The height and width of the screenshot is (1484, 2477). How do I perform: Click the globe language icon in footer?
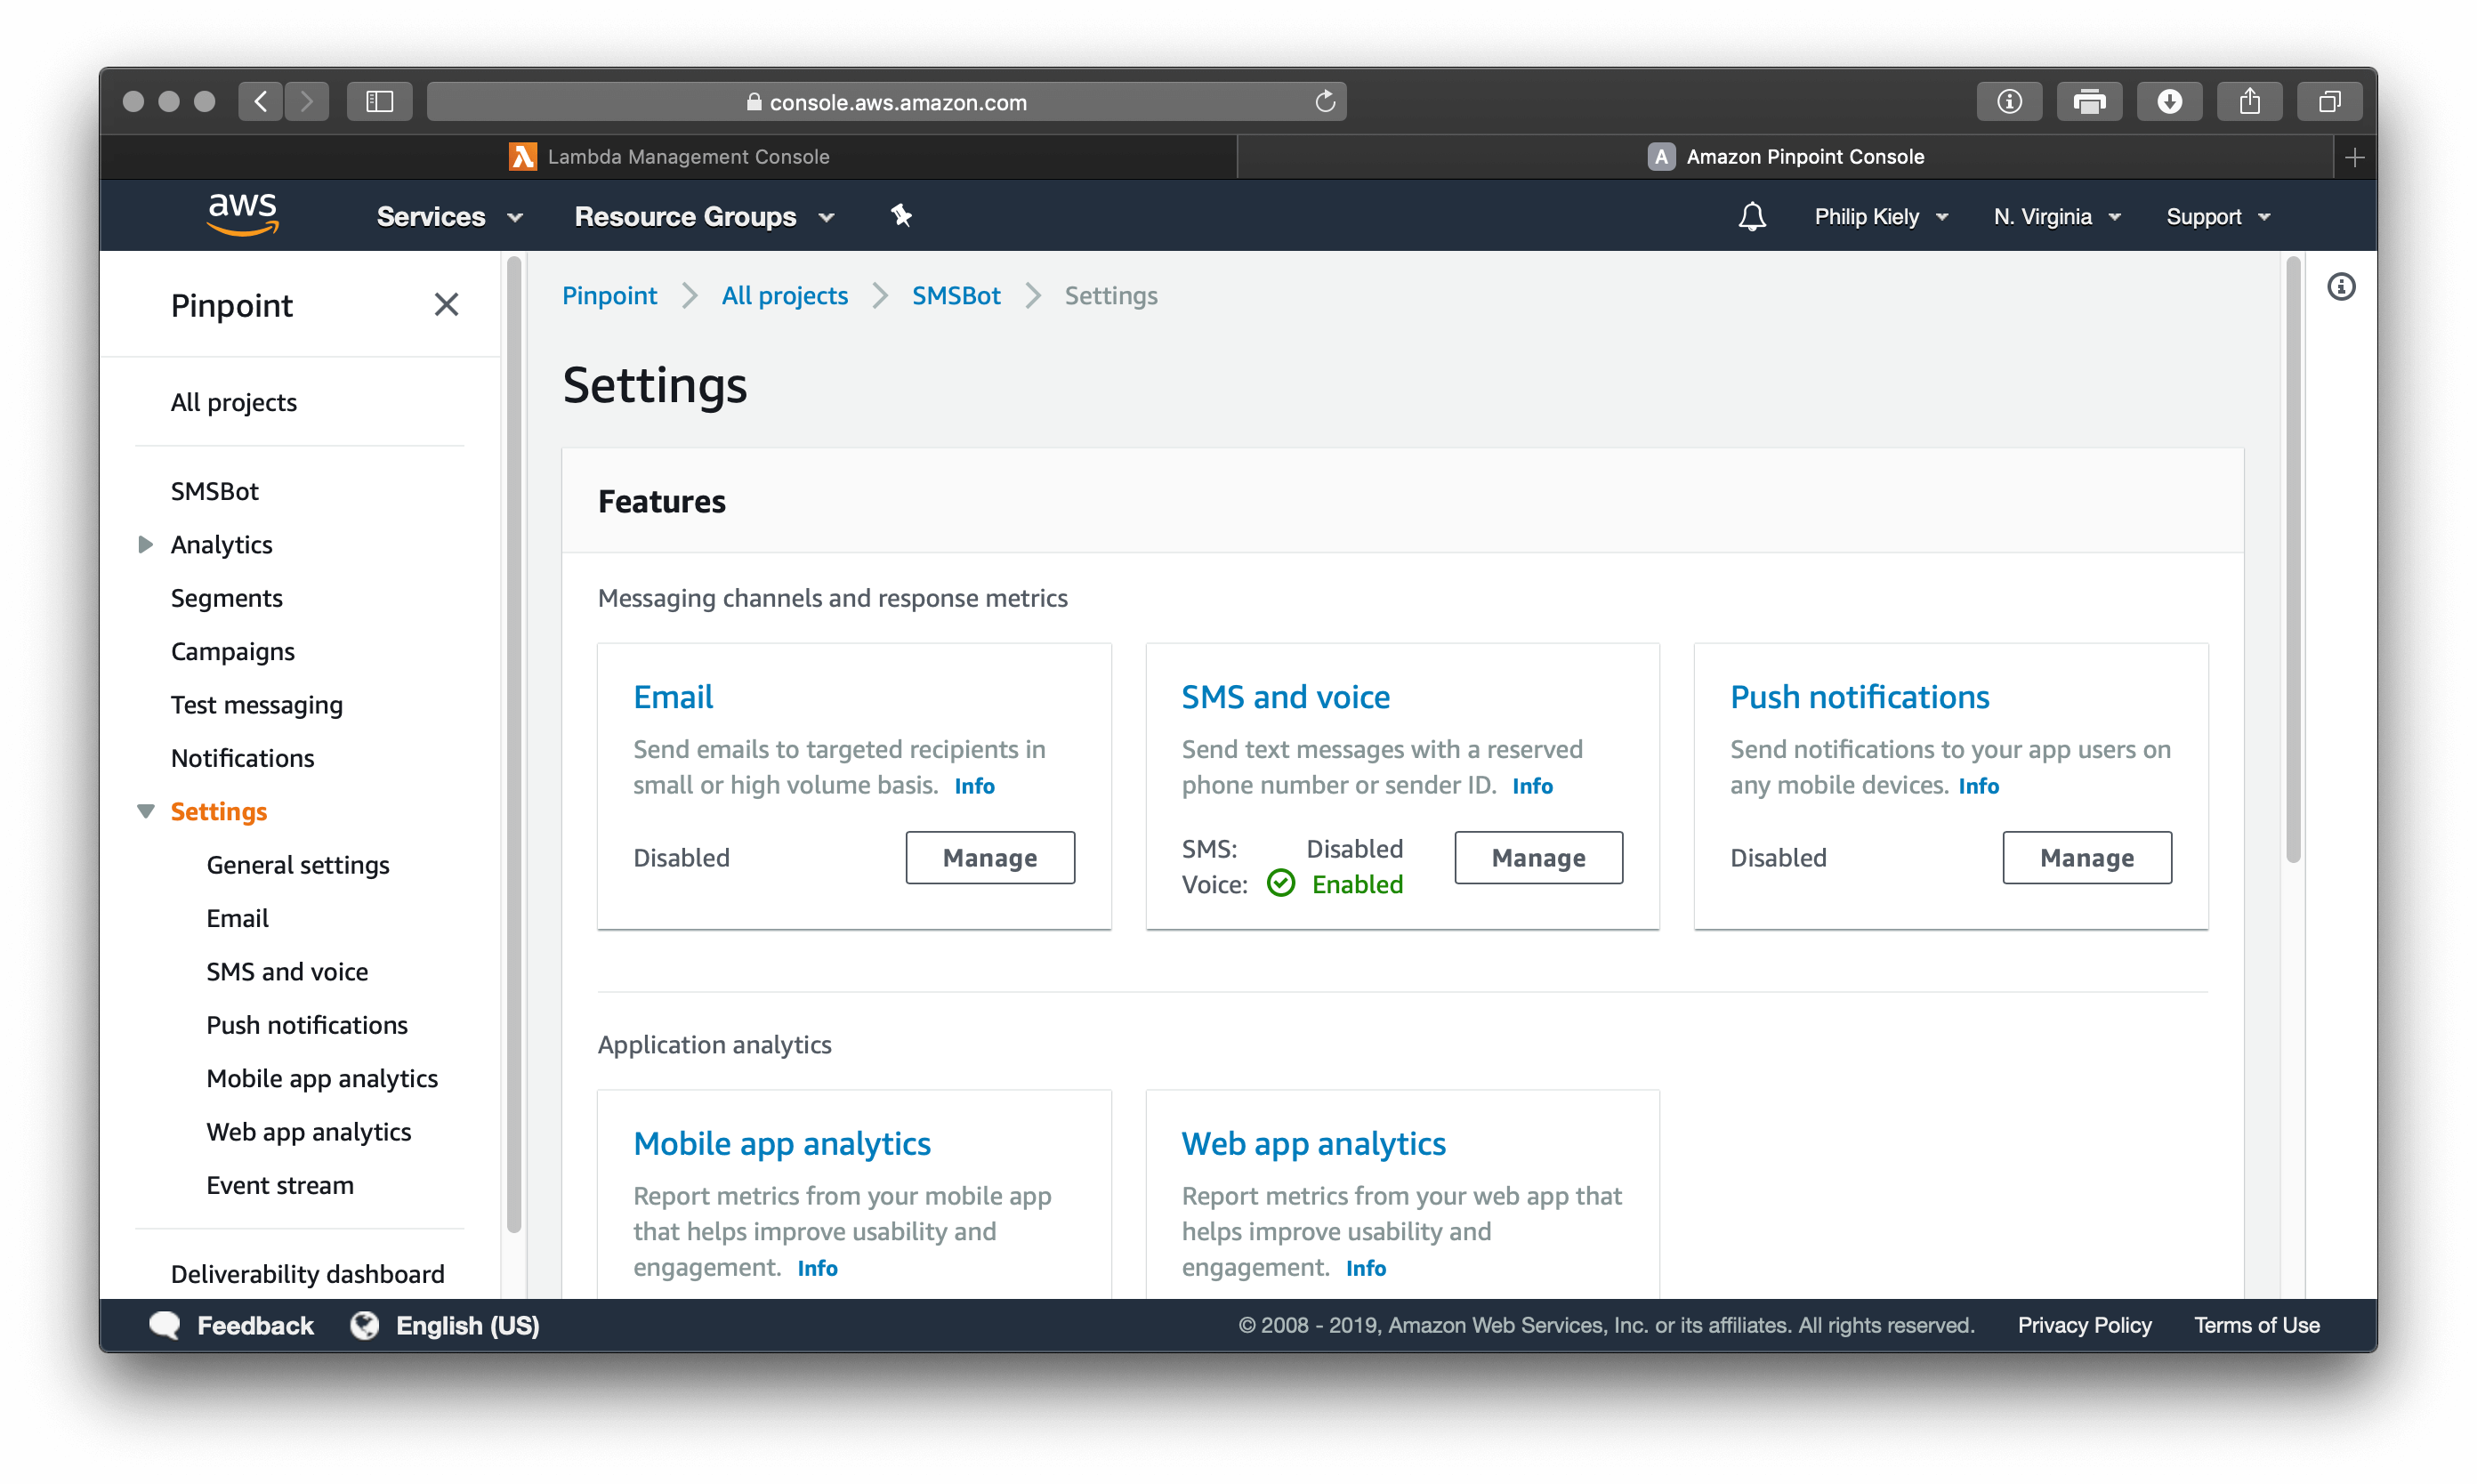365,1325
